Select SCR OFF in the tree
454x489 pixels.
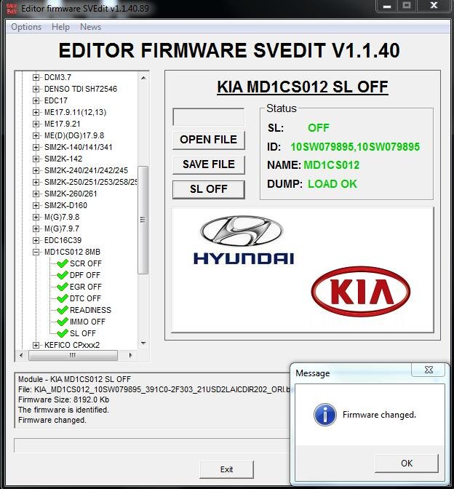pos(86,263)
